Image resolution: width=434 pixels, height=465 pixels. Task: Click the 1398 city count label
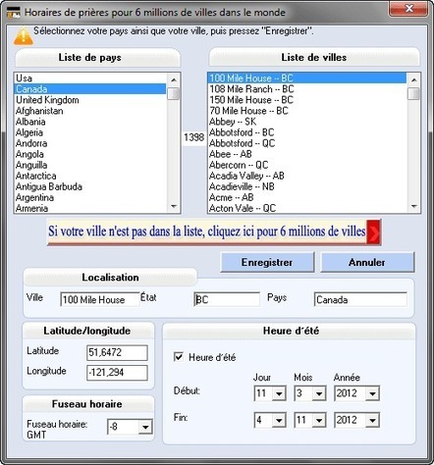pos(193,137)
